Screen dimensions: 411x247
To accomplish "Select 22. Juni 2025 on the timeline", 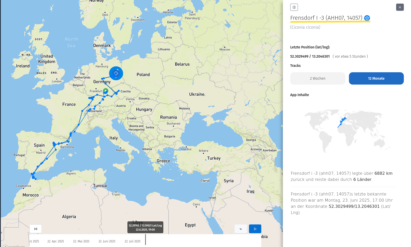I will (x=107, y=241).
